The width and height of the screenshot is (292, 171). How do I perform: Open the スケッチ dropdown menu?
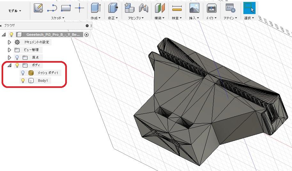58,18
